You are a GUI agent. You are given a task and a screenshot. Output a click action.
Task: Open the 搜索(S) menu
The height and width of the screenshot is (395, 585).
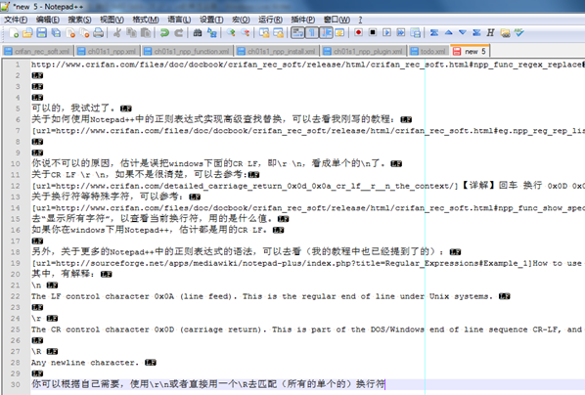79,20
